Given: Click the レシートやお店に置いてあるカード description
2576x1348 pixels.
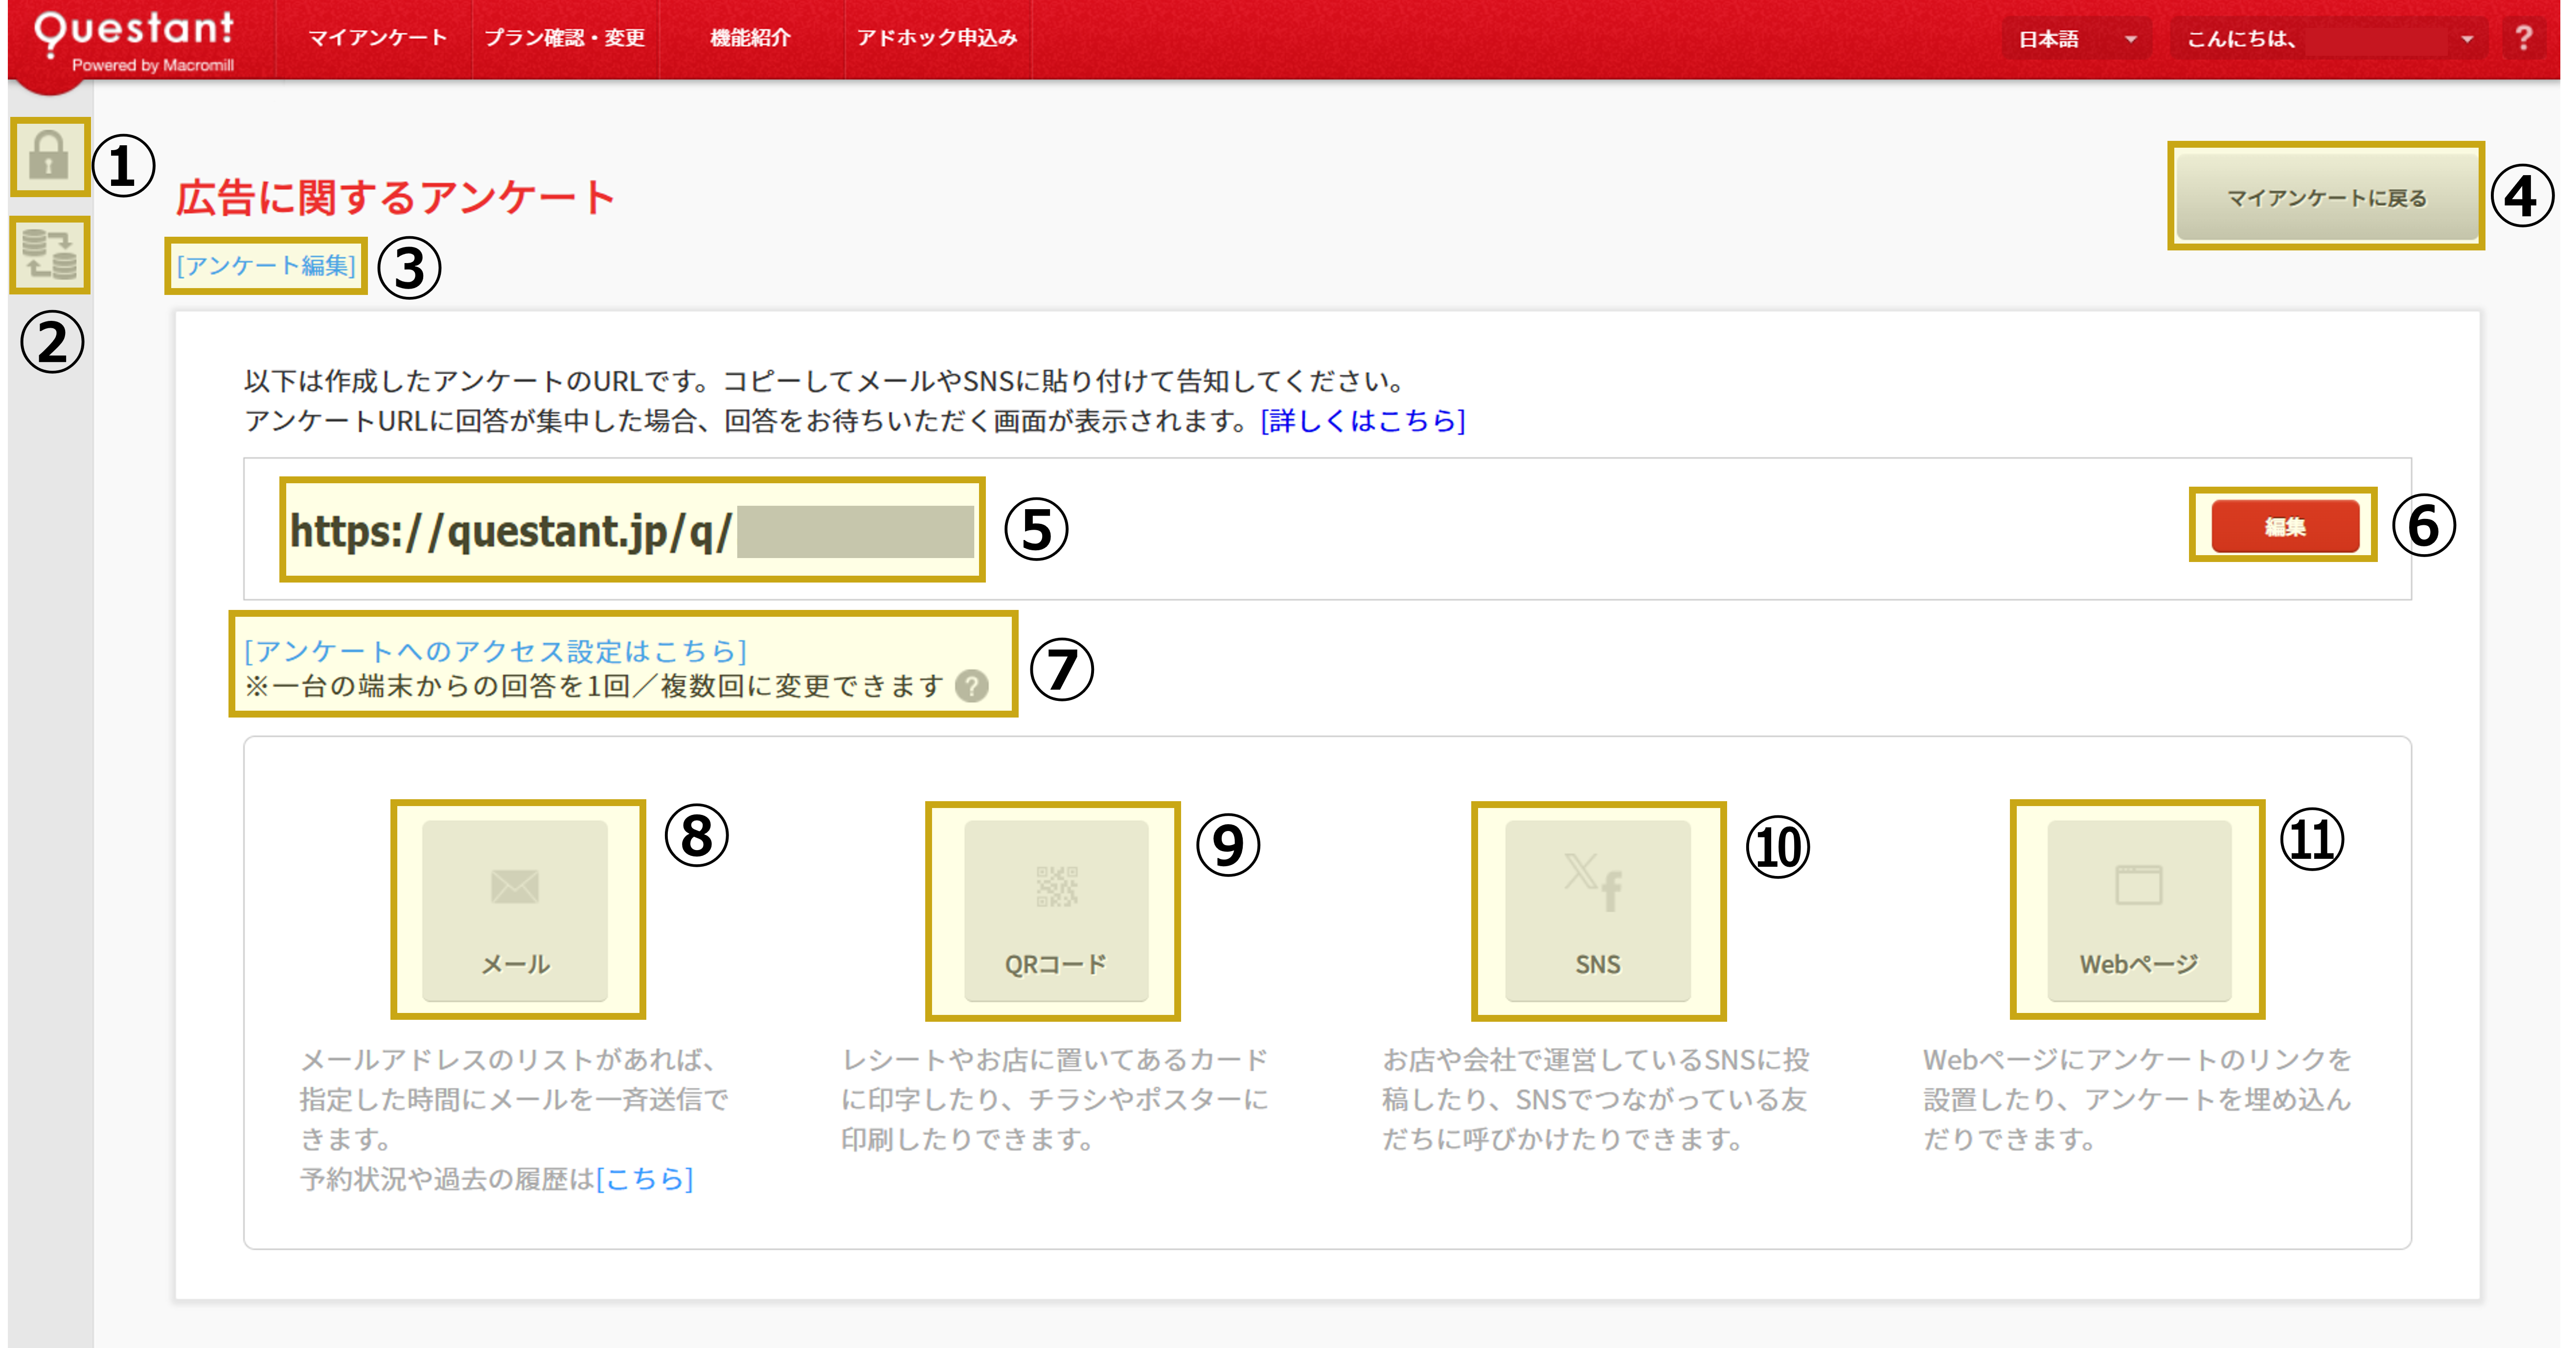Looking at the screenshot, I should pyautogui.click(x=1055, y=1099).
